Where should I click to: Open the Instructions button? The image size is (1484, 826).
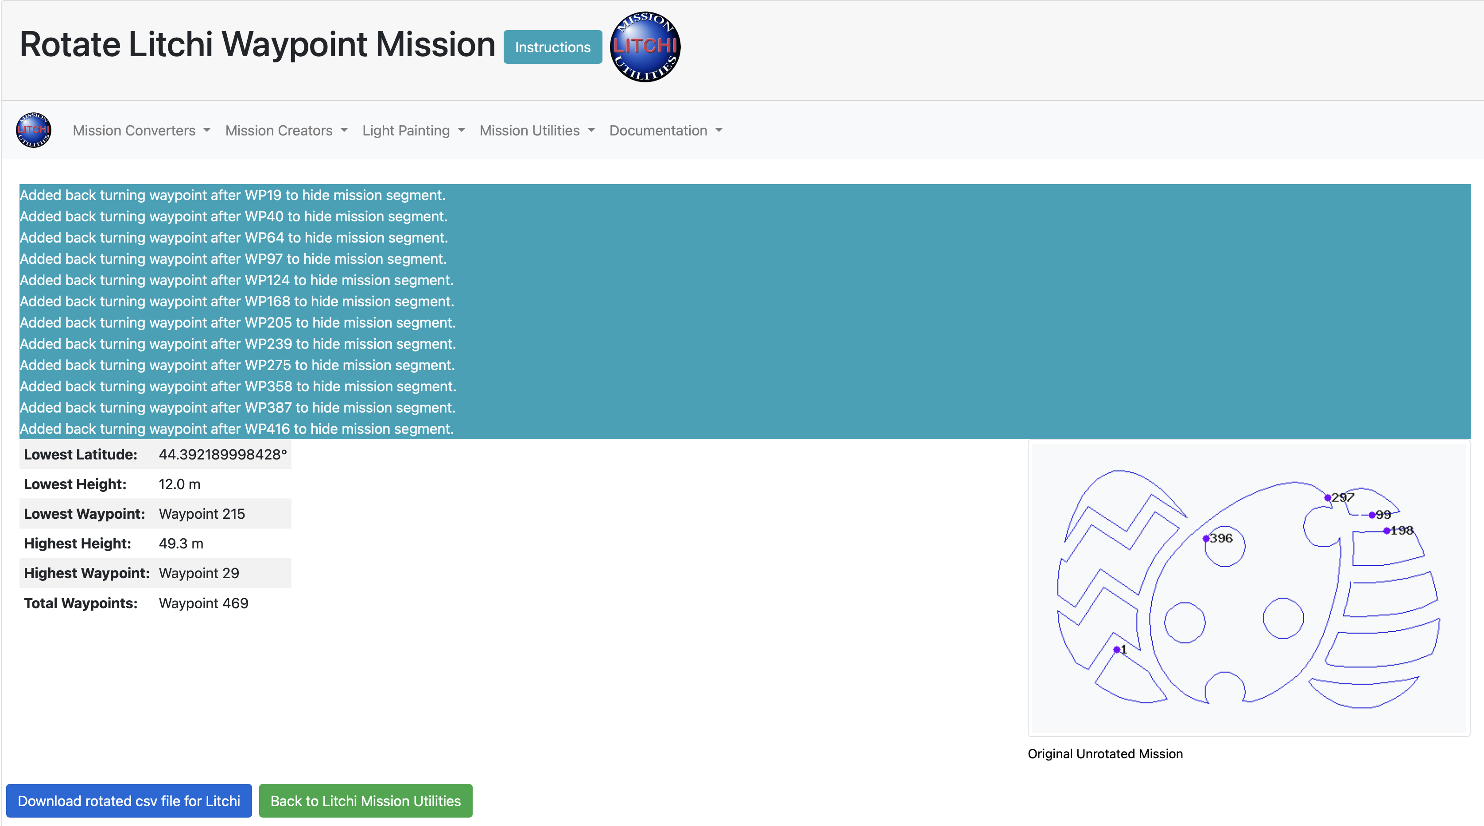tap(552, 47)
